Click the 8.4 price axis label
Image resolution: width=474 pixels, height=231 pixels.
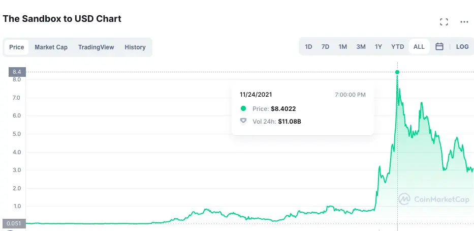(17, 72)
